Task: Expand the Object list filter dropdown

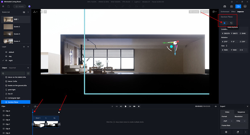Action: (x=28, y=68)
